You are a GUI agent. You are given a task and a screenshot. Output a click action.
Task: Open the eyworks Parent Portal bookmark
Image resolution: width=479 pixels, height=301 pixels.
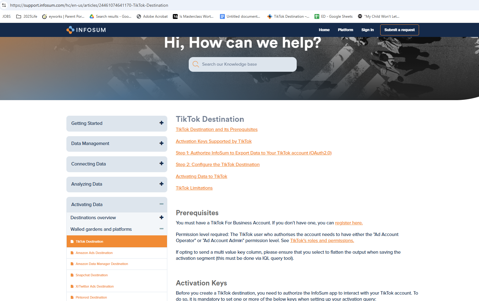tap(63, 16)
